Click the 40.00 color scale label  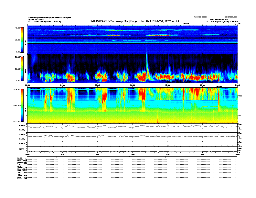pos(17,28)
